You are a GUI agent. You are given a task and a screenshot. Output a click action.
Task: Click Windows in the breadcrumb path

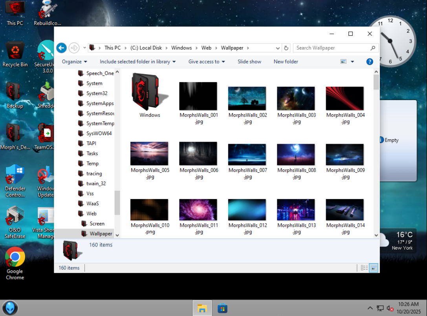(x=181, y=48)
